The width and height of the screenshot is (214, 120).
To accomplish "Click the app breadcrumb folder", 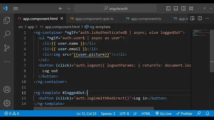I will click(x=31, y=27).
